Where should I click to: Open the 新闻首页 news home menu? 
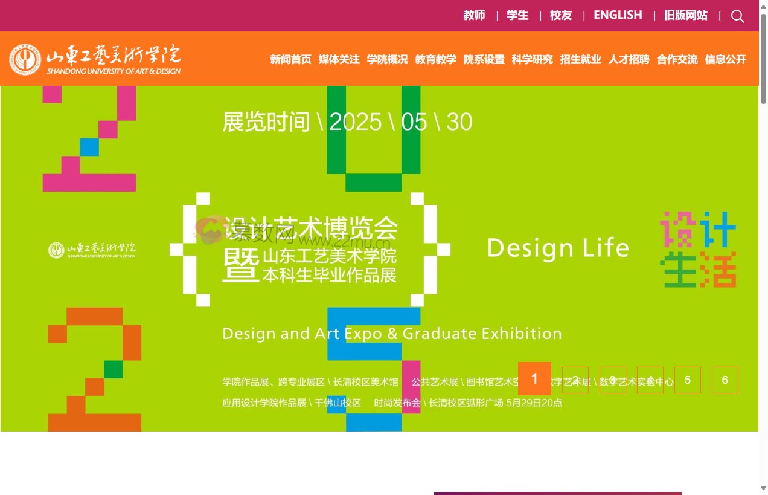pyautogui.click(x=290, y=60)
